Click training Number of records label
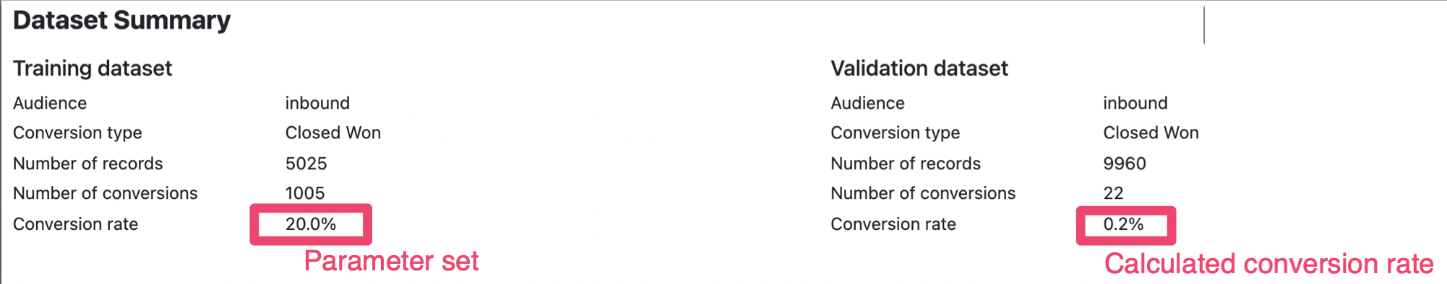The width and height of the screenshot is (1447, 284). 88,164
